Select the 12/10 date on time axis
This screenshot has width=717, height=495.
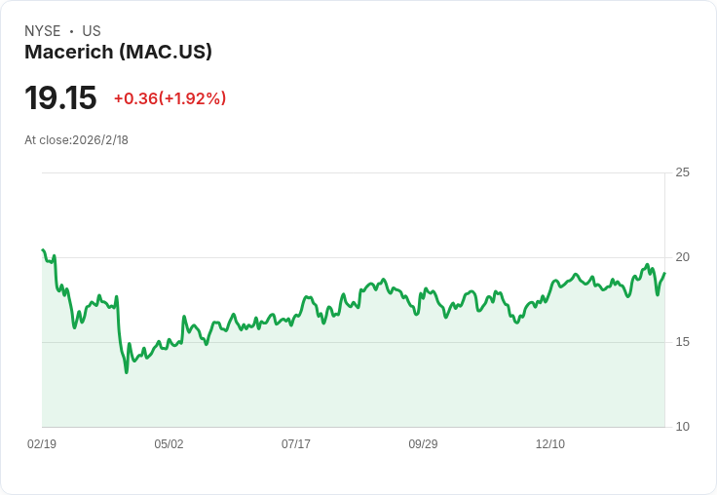coord(550,444)
